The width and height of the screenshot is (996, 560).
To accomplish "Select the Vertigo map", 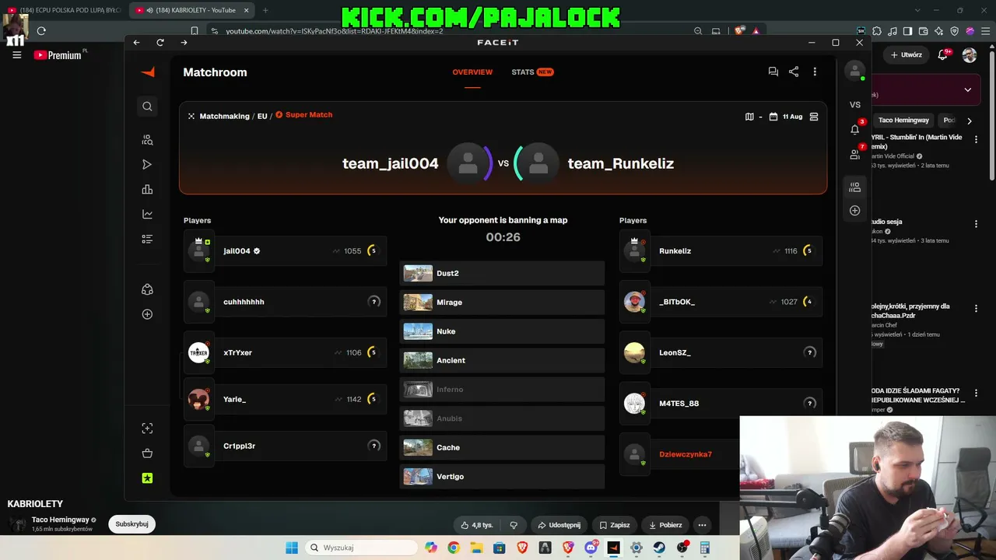I will pos(502,476).
